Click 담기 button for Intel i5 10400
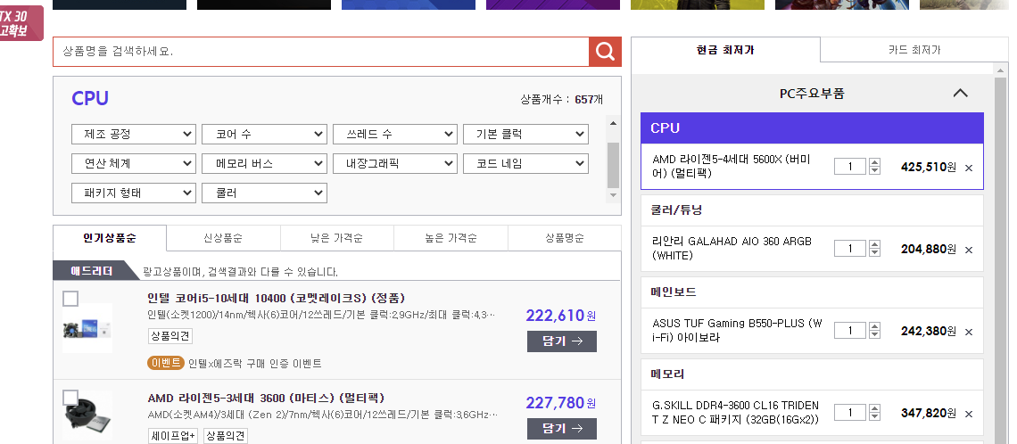The width and height of the screenshot is (1017, 444). (x=562, y=341)
